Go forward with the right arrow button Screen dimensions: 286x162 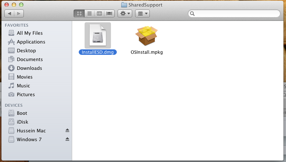[19, 14]
